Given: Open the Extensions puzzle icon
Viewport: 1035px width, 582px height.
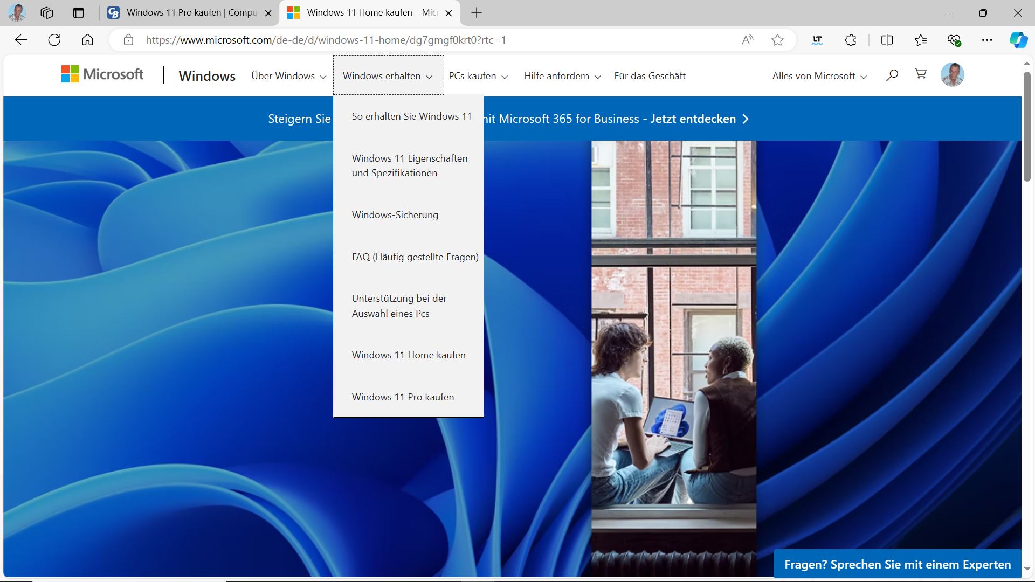Looking at the screenshot, I should click(850, 40).
